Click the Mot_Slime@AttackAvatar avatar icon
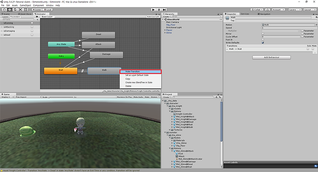Image resolution: width=318 pixels, height=172 pixels. coord(177,159)
